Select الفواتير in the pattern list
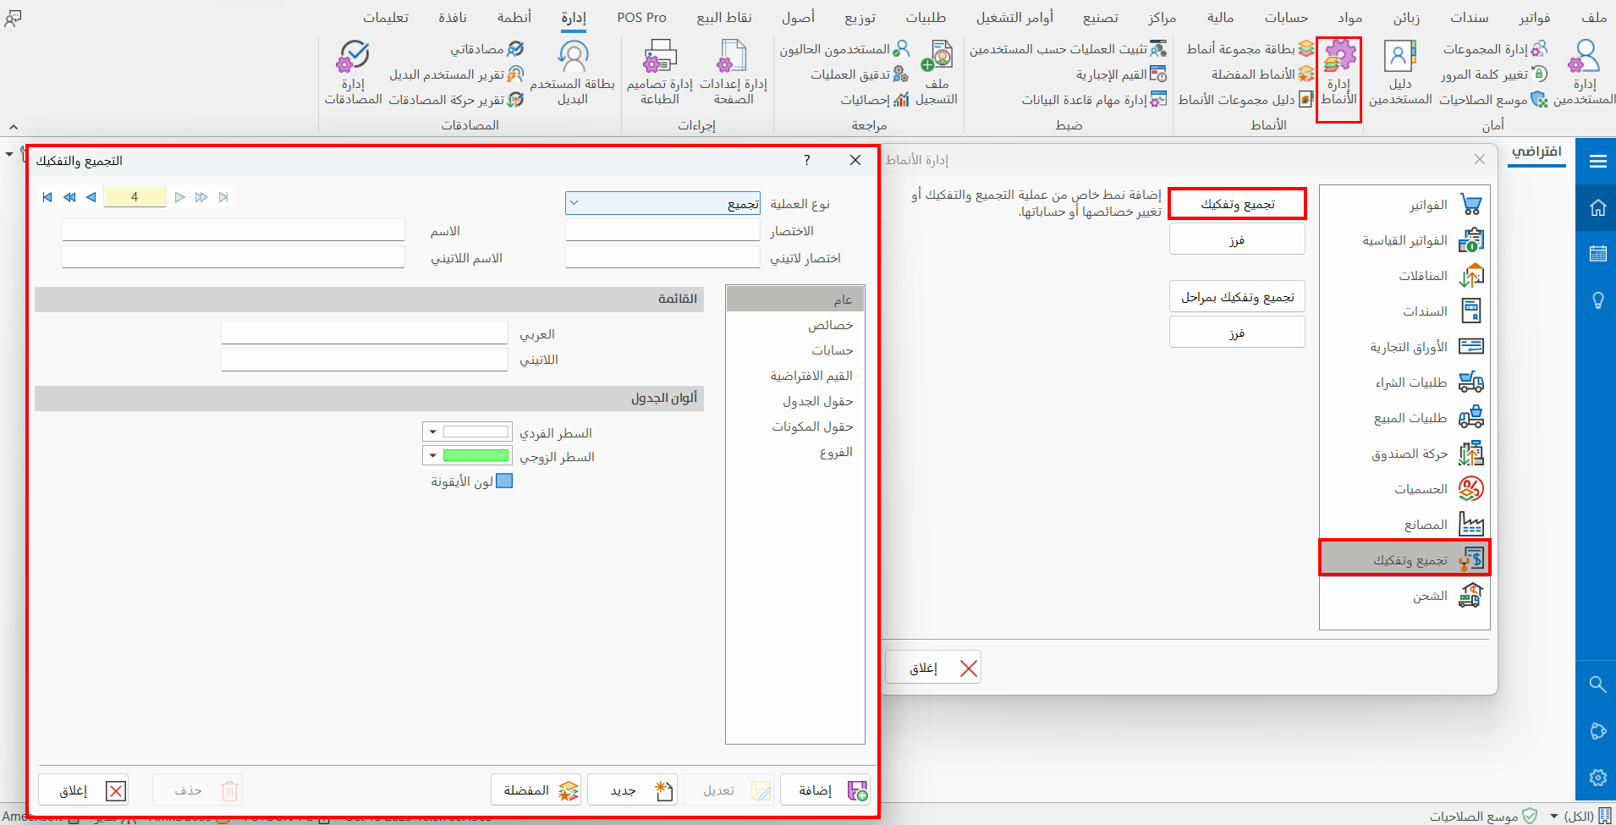This screenshot has width=1616, height=825. pos(1404,205)
